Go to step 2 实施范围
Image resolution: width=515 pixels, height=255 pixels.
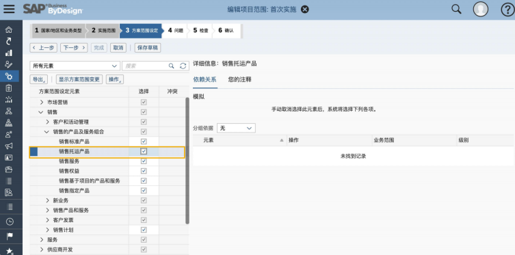[103, 31]
